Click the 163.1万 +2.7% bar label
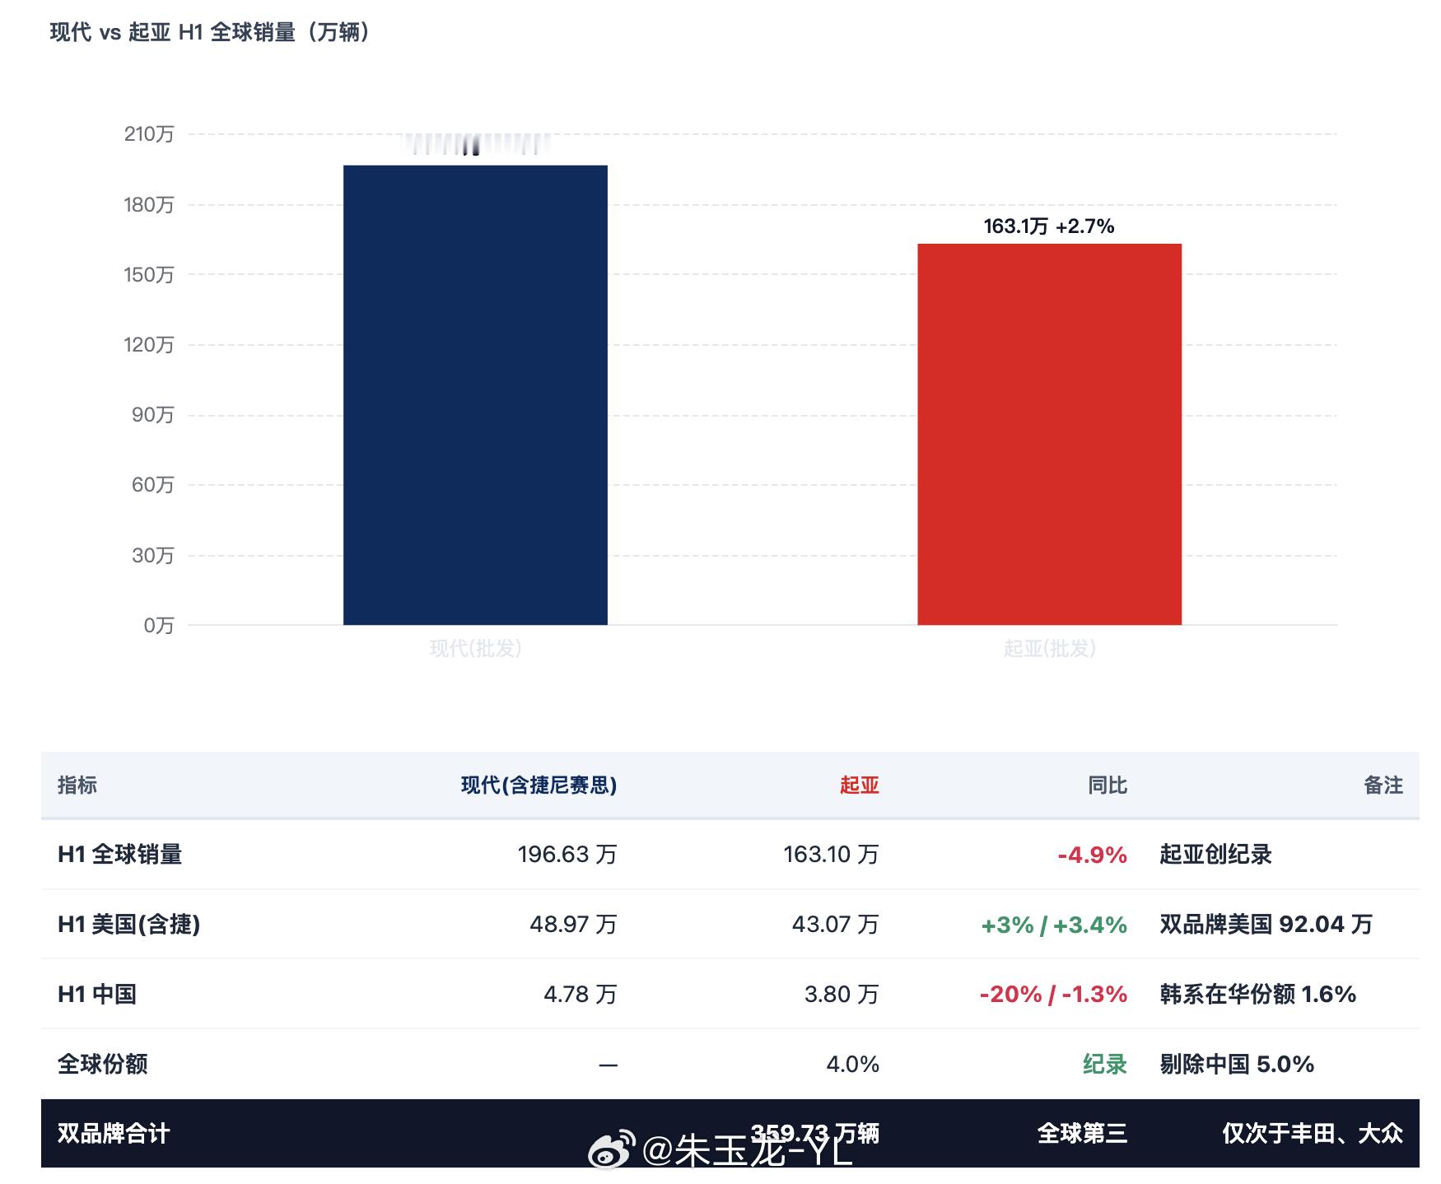The image size is (1441, 1184). 1049,226
